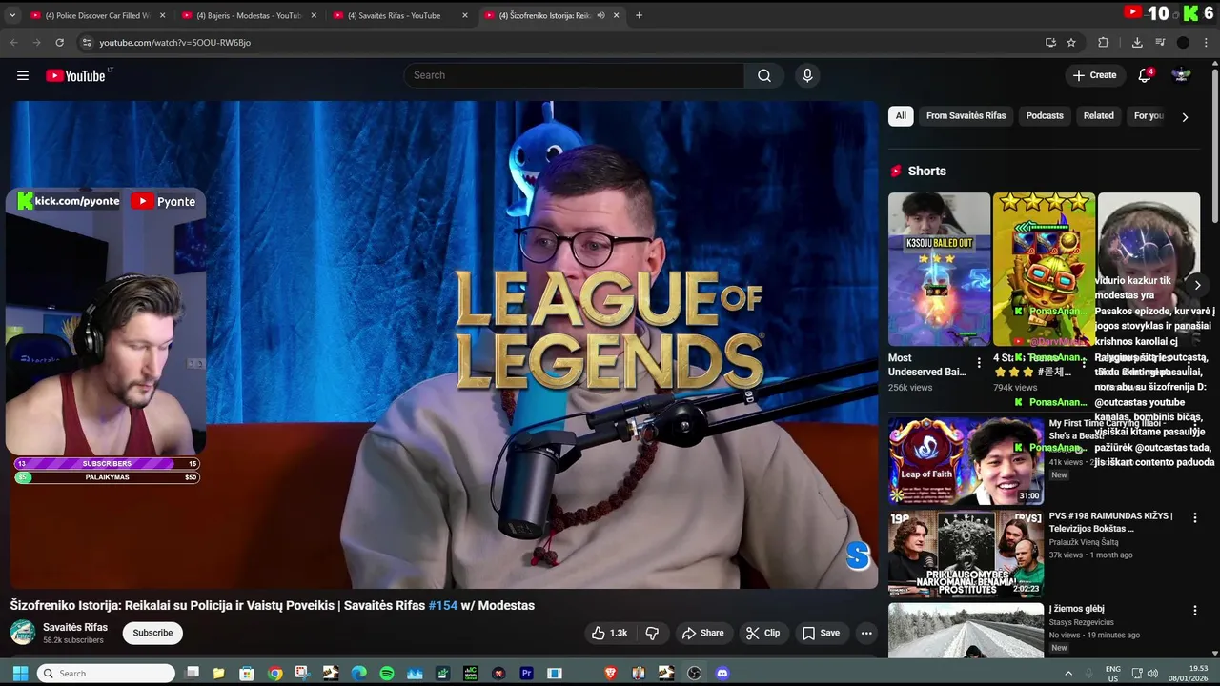Open the snowy road video thumbnail
The height and width of the screenshot is (686, 1220).
(x=966, y=631)
